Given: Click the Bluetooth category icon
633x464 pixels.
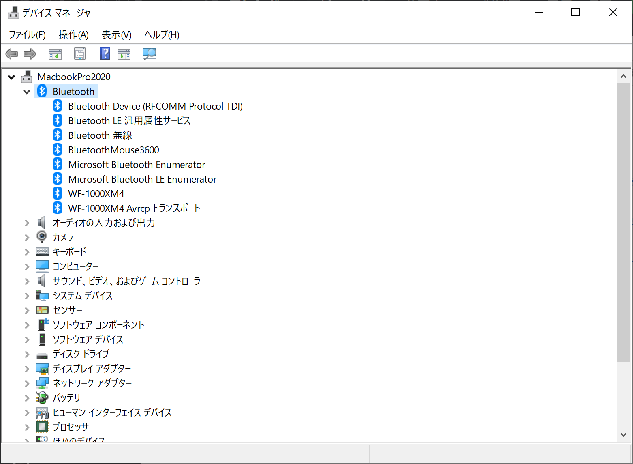Looking at the screenshot, I should click(x=42, y=91).
